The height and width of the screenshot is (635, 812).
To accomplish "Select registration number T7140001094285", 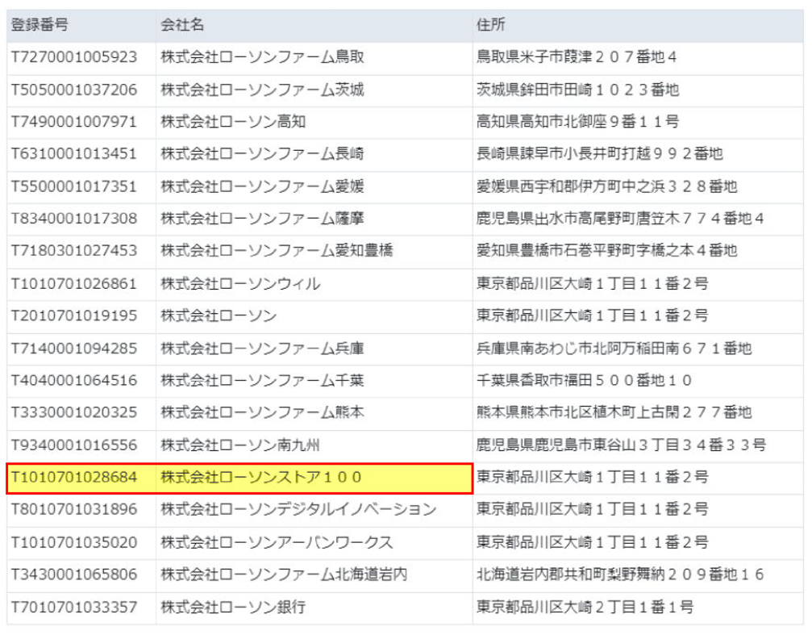I will [74, 349].
